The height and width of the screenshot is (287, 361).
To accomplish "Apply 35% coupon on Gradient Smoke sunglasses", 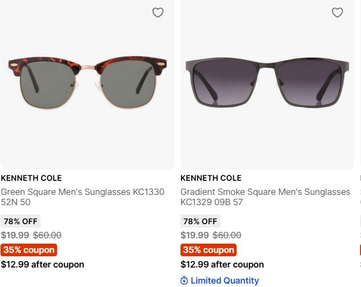I will pos(208,250).
